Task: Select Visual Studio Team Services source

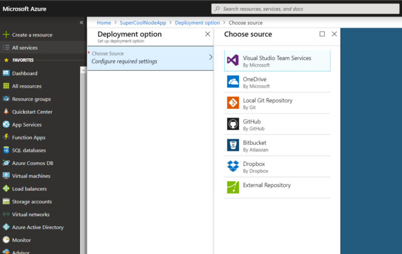Action: click(277, 61)
